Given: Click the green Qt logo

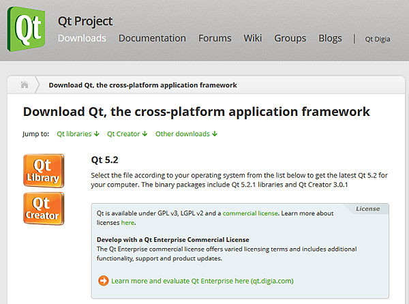Looking at the screenshot, I should pos(26,29).
